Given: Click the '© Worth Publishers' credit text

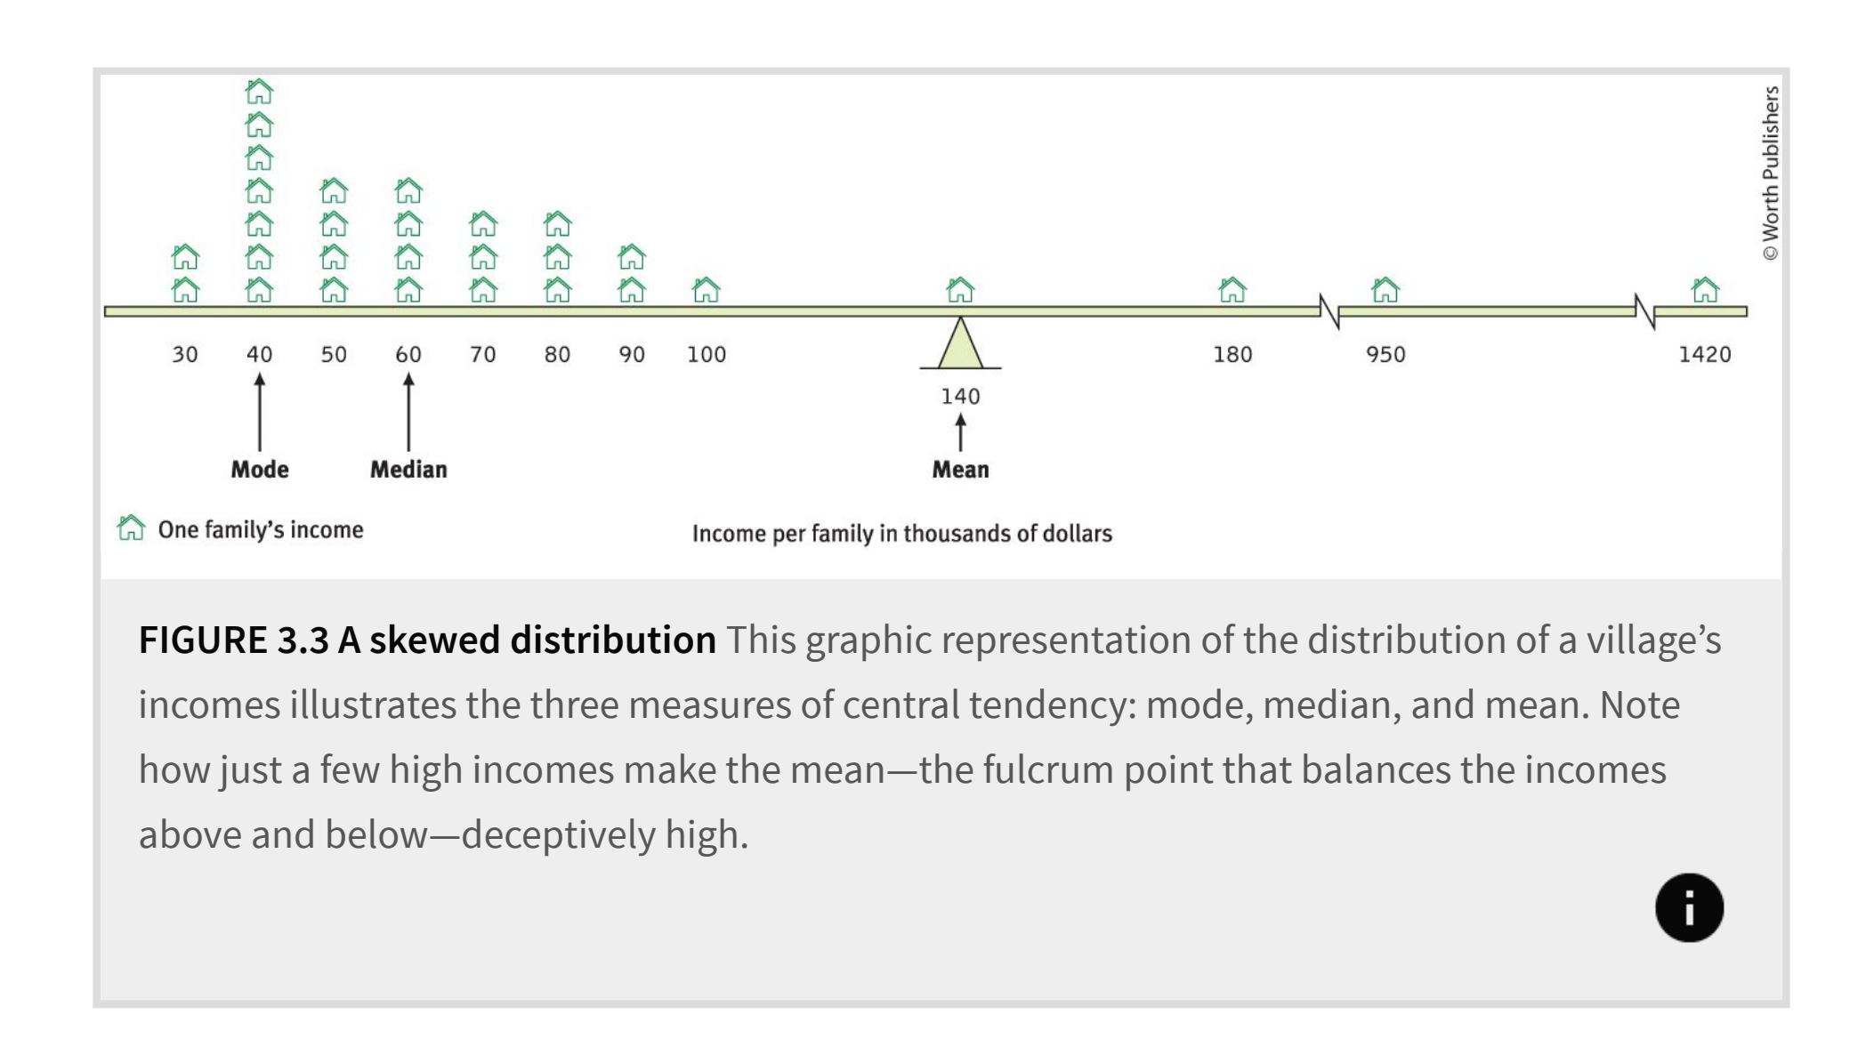Looking at the screenshot, I should [x=1770, y=173].
